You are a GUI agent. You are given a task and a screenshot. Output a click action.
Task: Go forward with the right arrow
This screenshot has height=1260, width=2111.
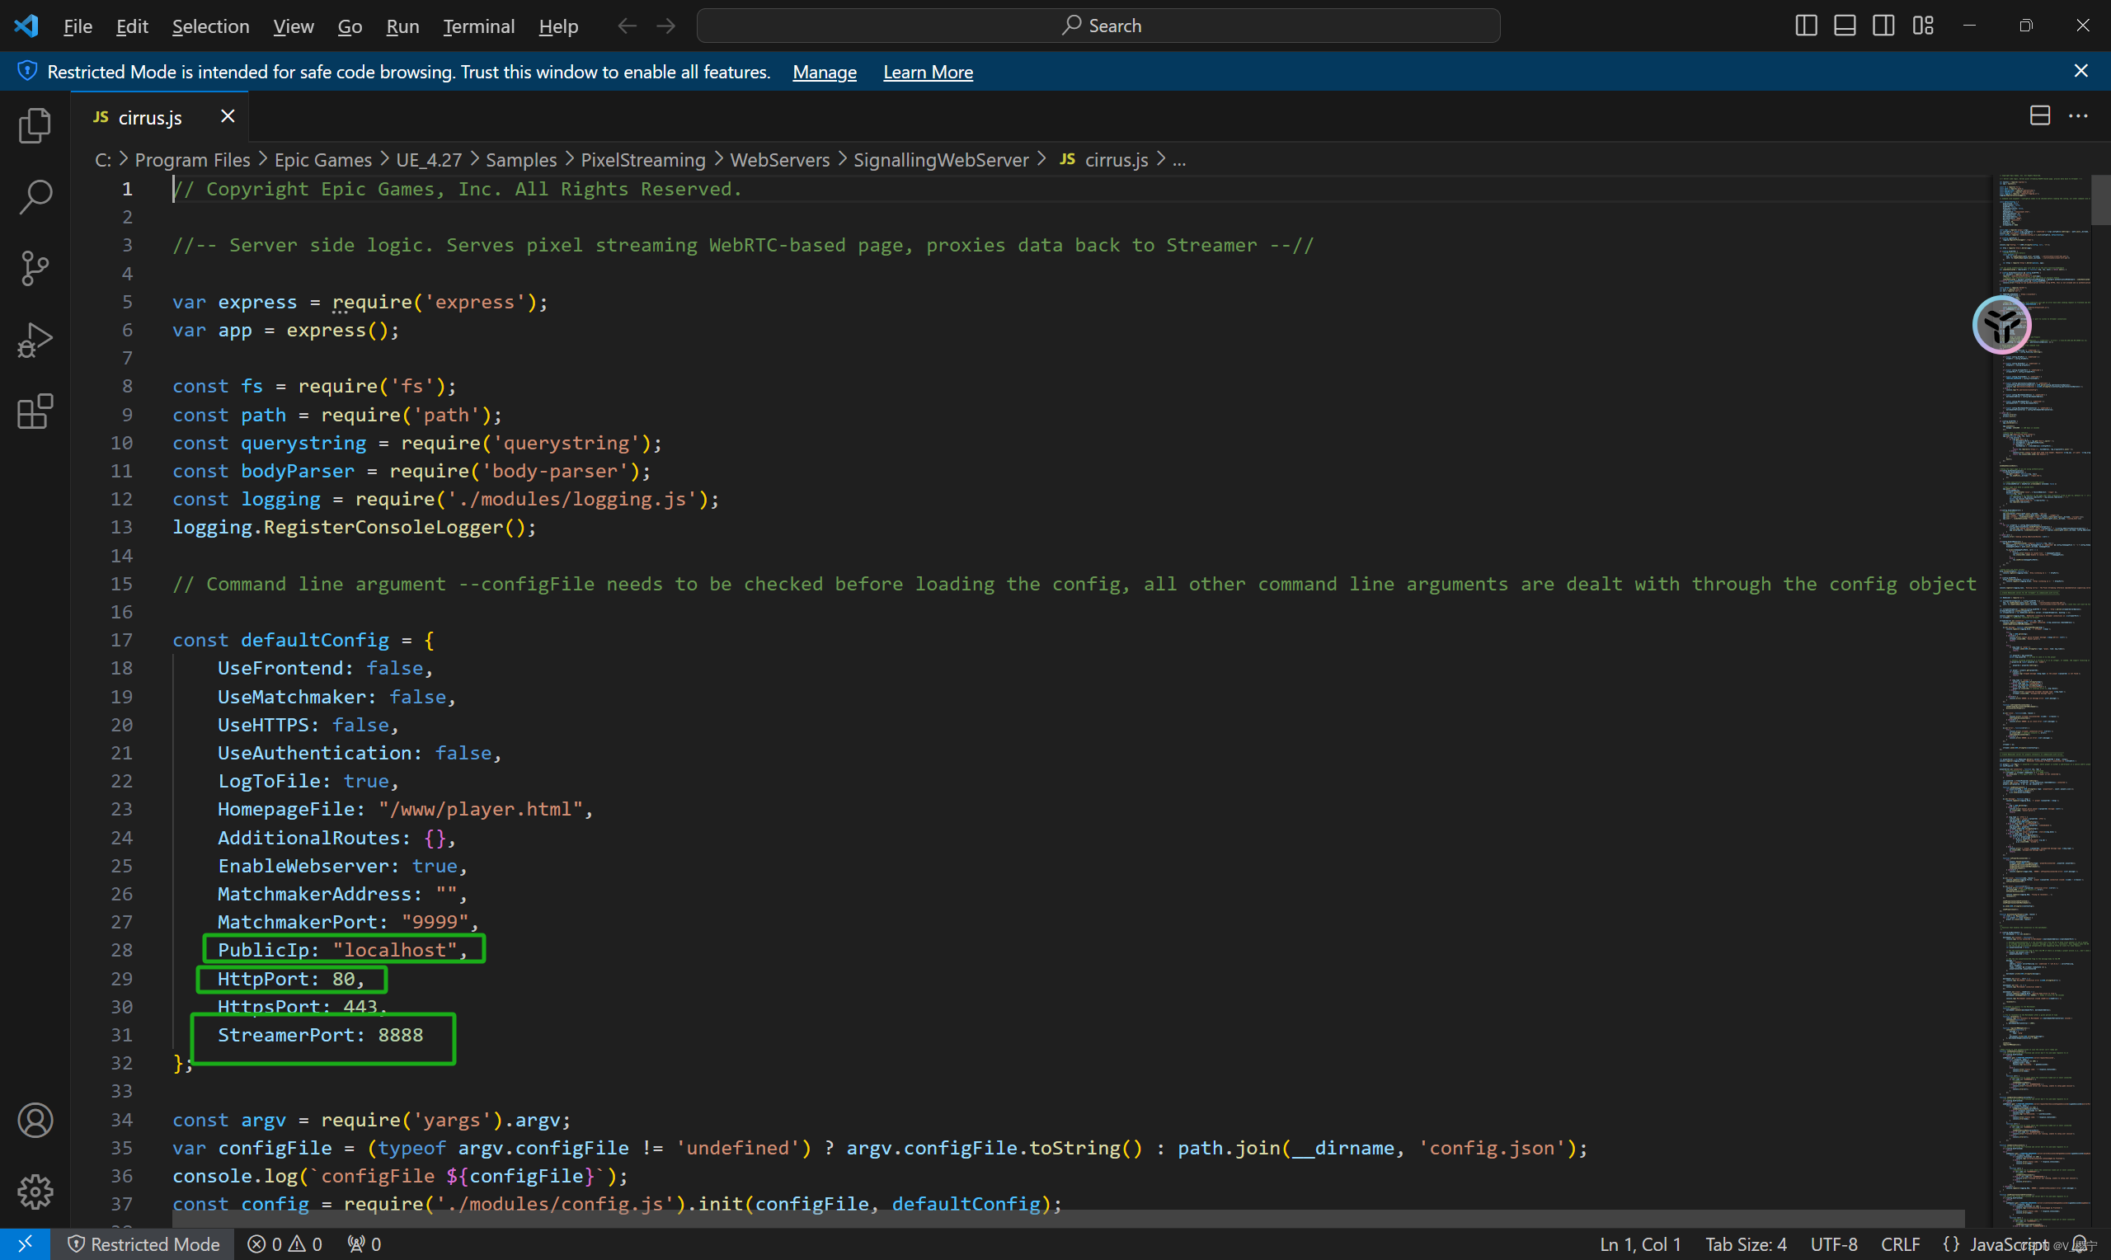(x=666, y=26)
